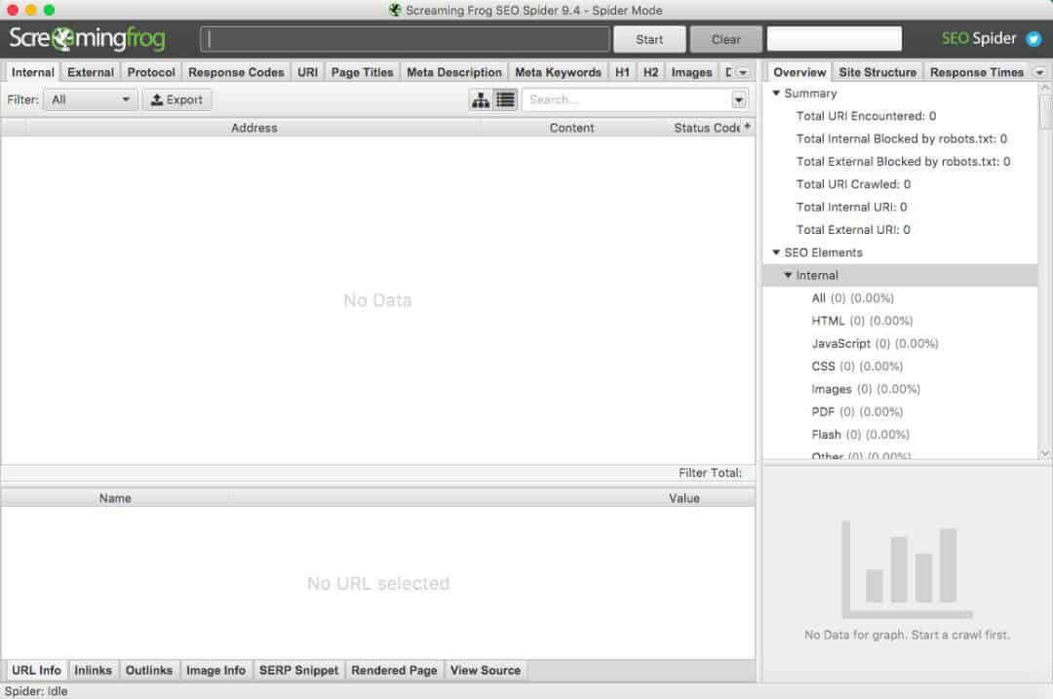Screen dimensions: 1053x699
Task: Start the crawl with the Start button
Action: click(x=649, y=39)
